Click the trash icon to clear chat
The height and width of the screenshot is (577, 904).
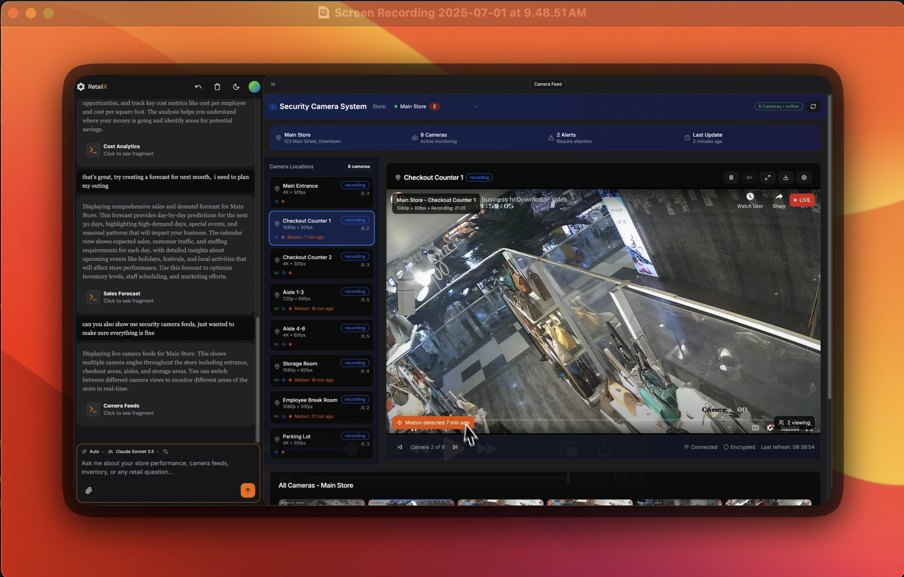point(217,87)
